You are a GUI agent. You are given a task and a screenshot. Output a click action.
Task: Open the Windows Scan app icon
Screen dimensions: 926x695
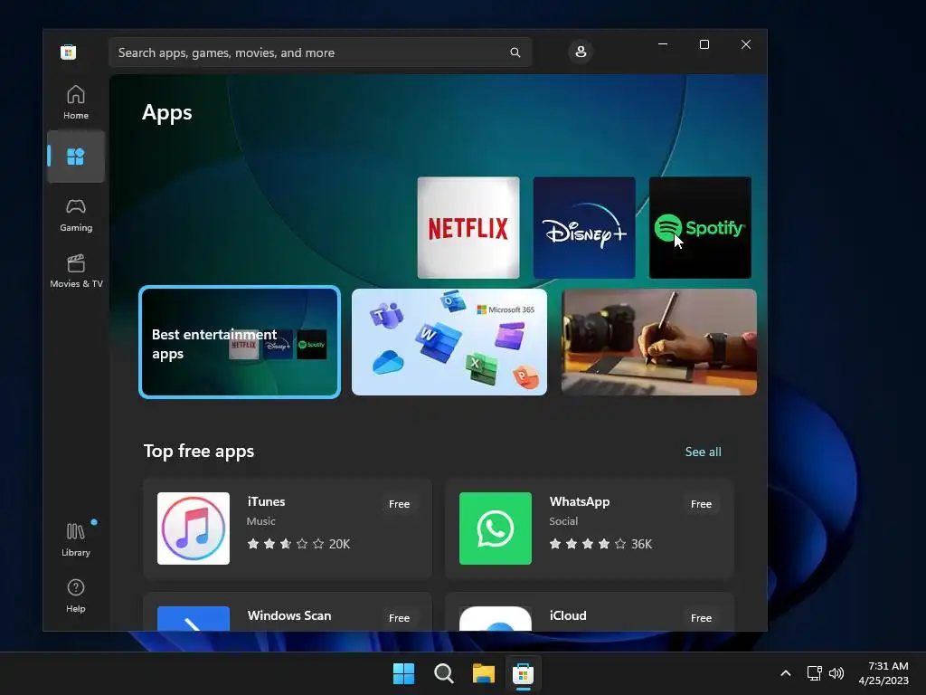click(194, 618)
